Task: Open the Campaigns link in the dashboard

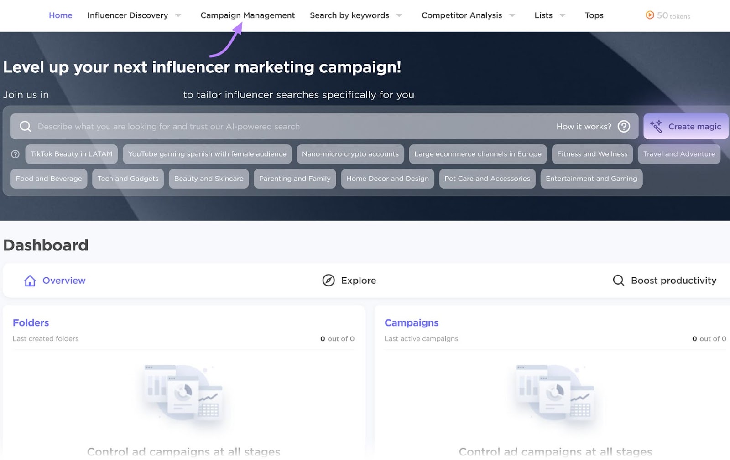Action: pyautogui.click(x=411, y=322)
